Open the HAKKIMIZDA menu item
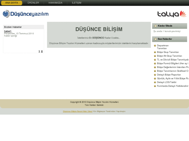189x141 pixels. pos(55,3)
